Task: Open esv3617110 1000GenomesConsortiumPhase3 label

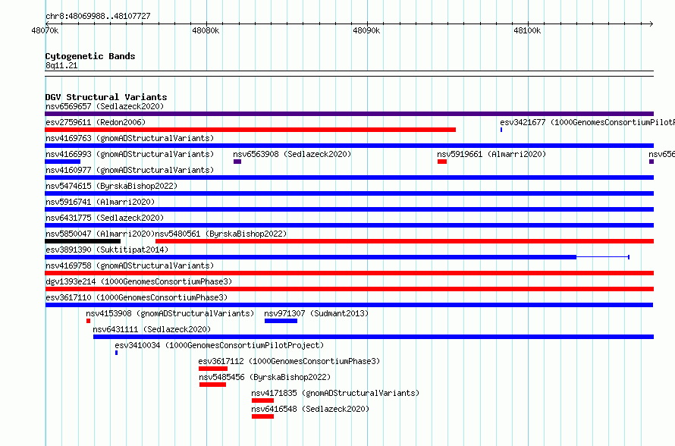Action: (137, 297)
